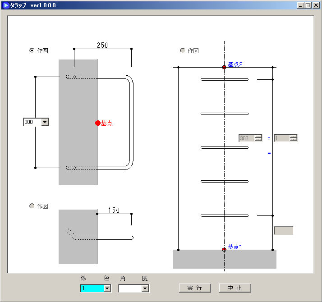Expand the 角度 angle dropdown

(145, 288)
